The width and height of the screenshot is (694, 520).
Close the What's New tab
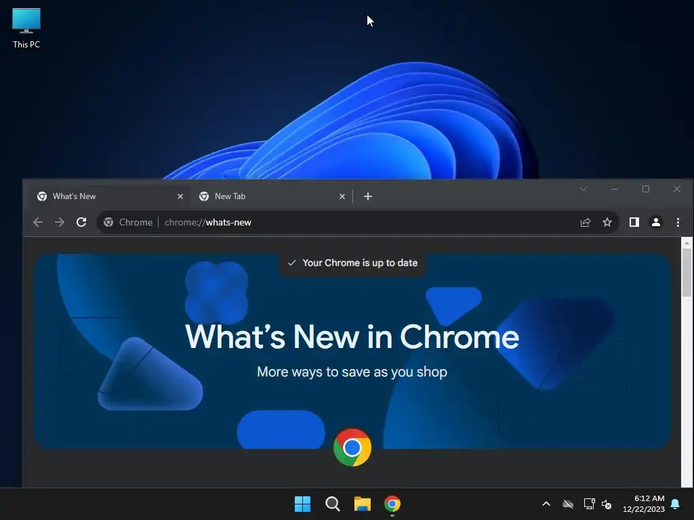pos(180,196)
